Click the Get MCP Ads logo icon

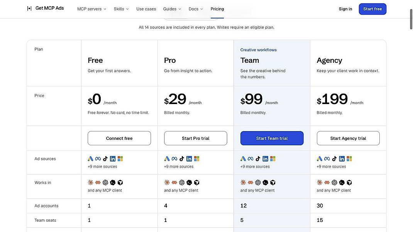[x=29, y=8]
